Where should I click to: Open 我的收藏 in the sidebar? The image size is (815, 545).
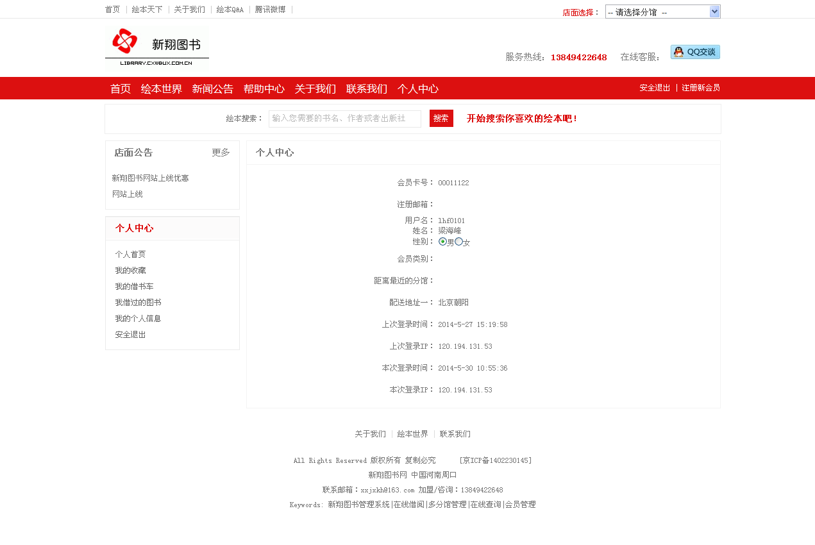pos(130,271)
